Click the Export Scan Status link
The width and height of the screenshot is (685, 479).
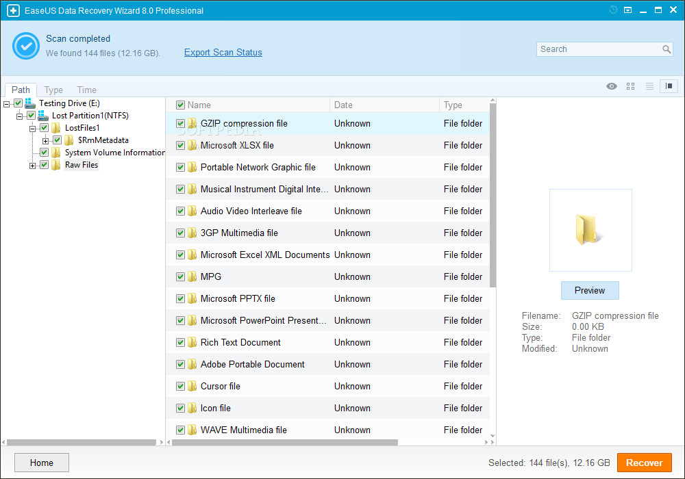click(x=223, y=53)
